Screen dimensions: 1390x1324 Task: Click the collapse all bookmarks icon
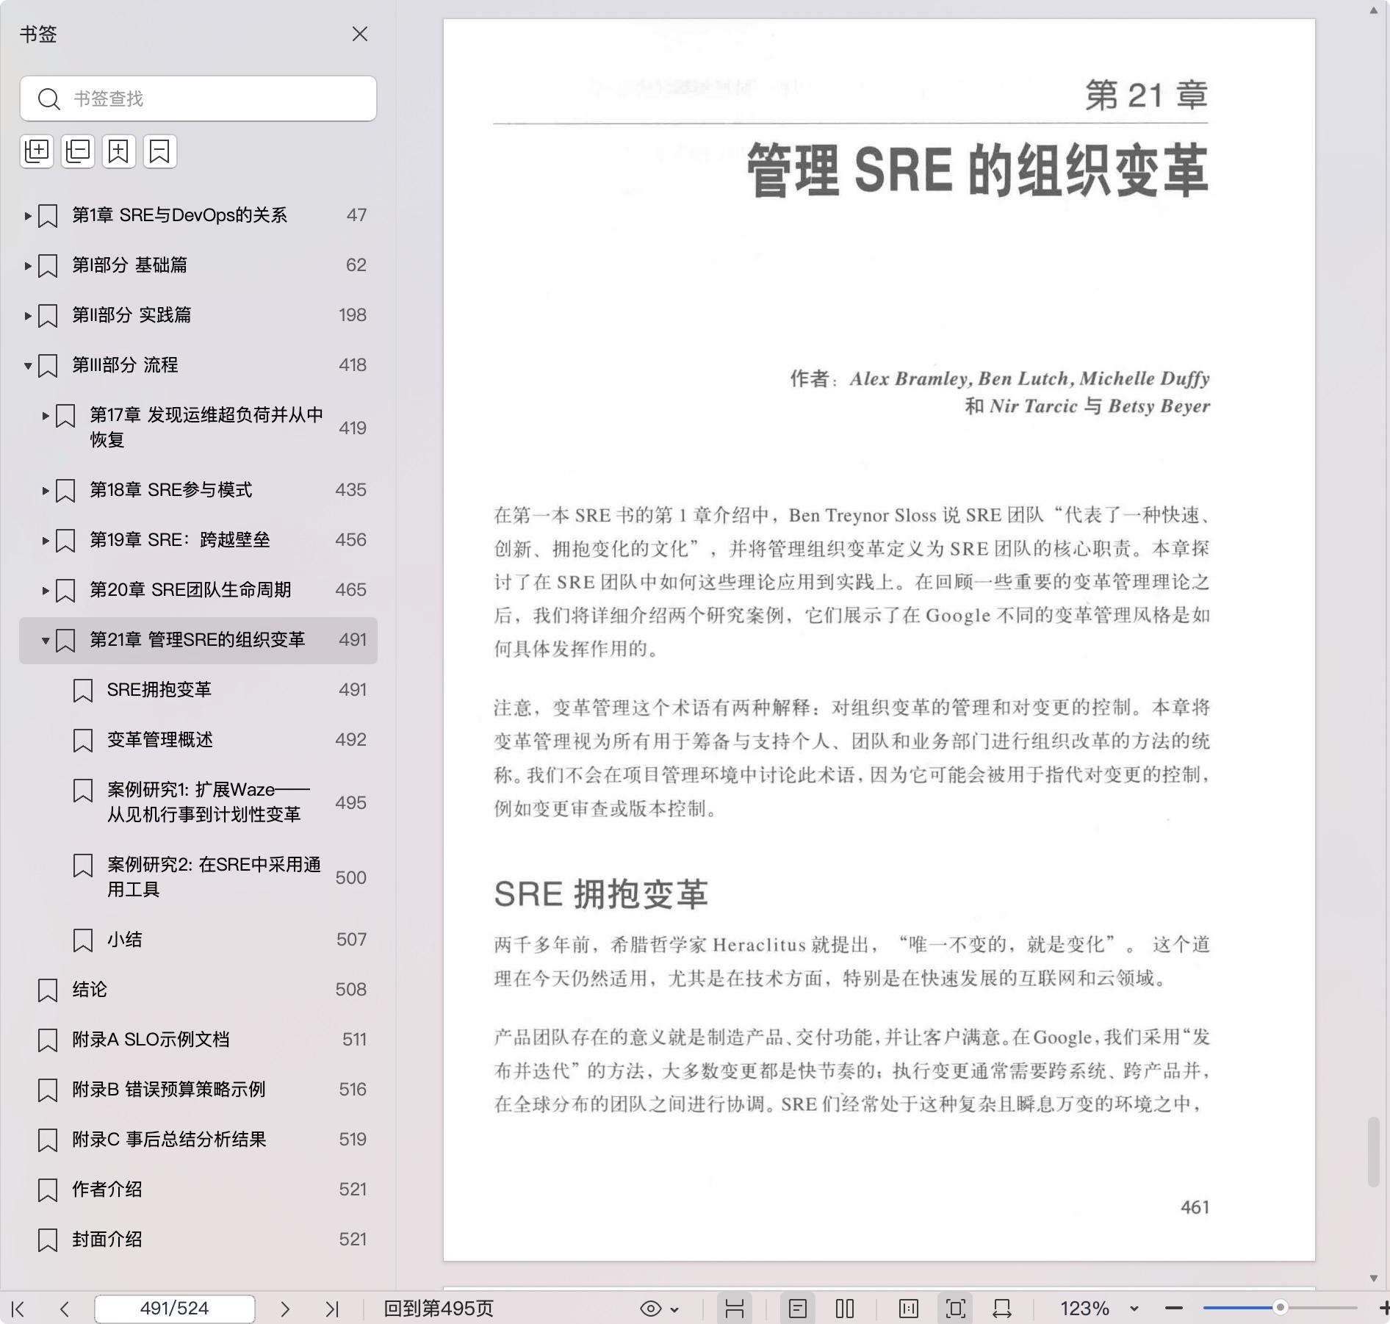pyautogui.click(x=78, y=151)
